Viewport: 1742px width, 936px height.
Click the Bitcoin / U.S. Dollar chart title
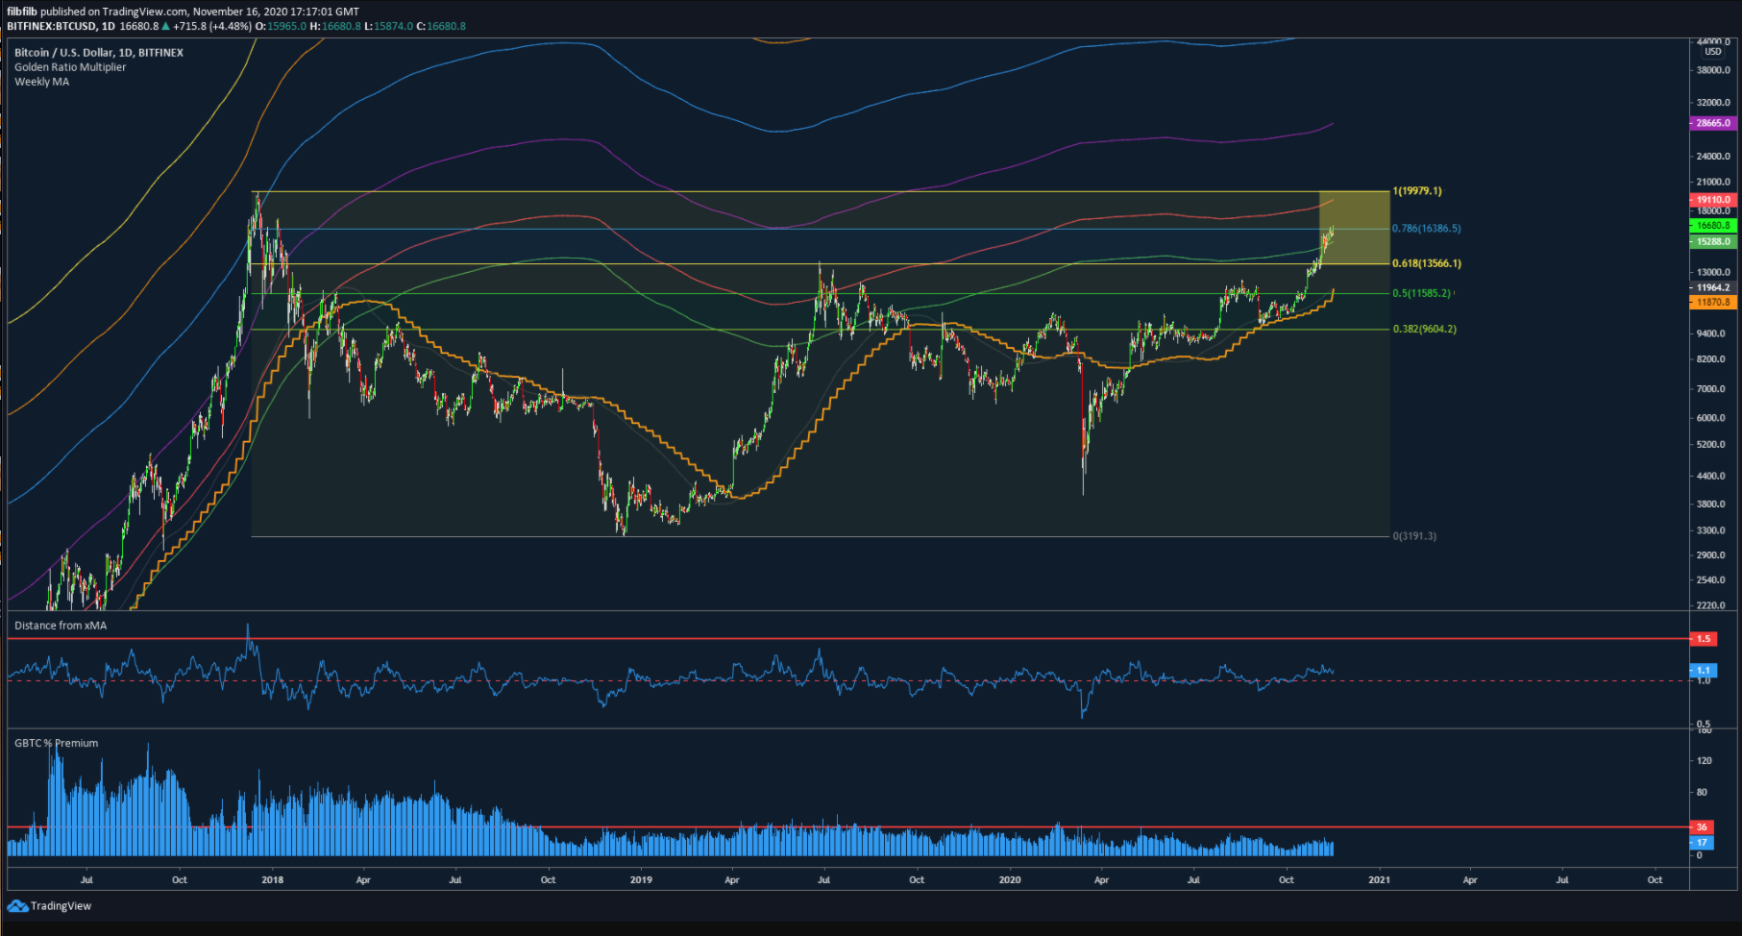(x=99, y=53)
